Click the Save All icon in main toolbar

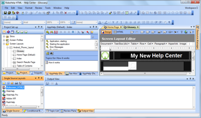[x=9, y=13]
